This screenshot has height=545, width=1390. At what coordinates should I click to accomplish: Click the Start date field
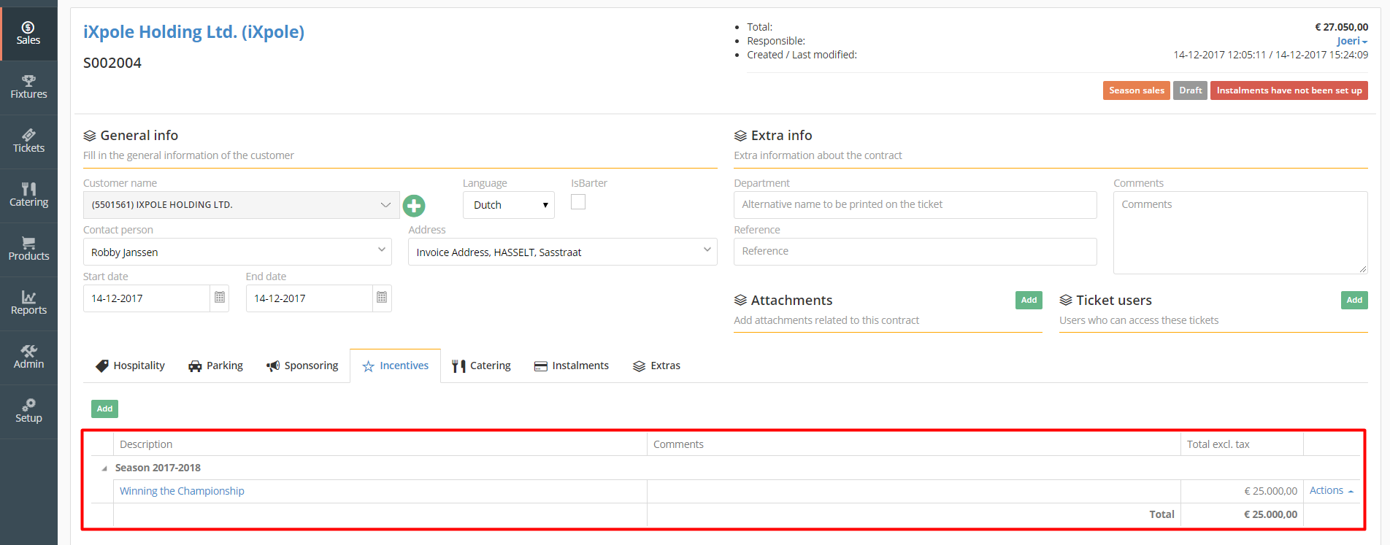[x=147, y=298]
